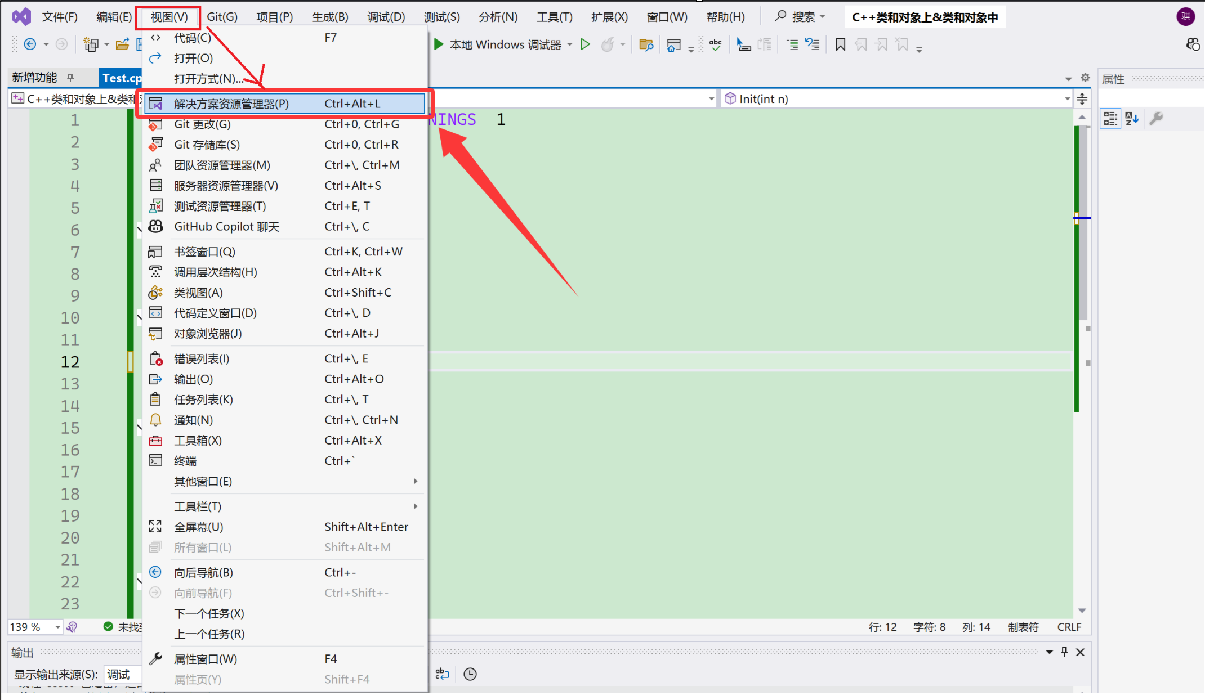This screenshot has width=1205, height=700.
Task: Open the 调试(D) menu in menu bar
Action: (386, 17)
